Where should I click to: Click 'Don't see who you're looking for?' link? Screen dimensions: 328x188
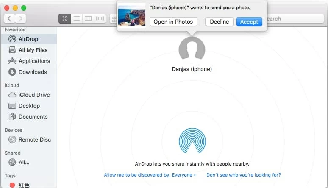pyautogui.click(x=243, y=175)
